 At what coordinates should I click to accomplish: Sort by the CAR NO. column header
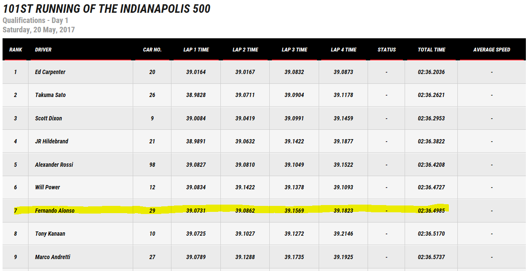coord(152,50)
